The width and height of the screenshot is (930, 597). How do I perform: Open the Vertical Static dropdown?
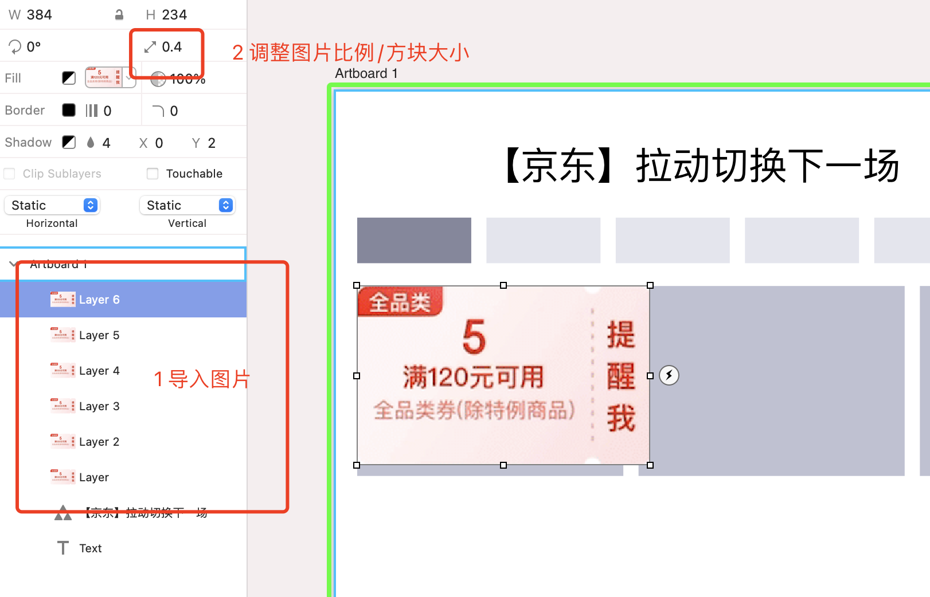point(187,205)
